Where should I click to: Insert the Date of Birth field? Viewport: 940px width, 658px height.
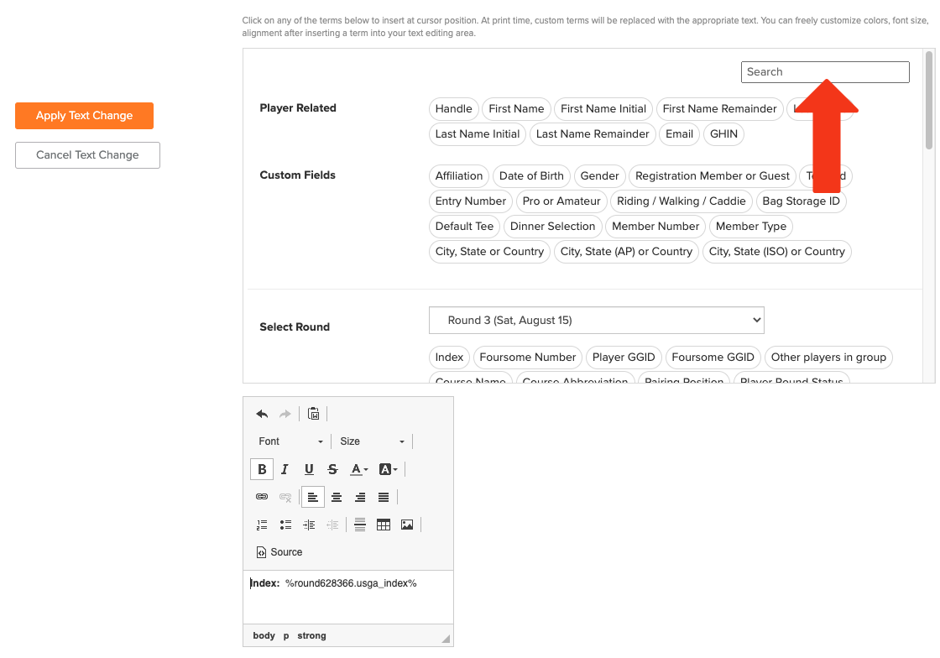click(x=531, y=176)
